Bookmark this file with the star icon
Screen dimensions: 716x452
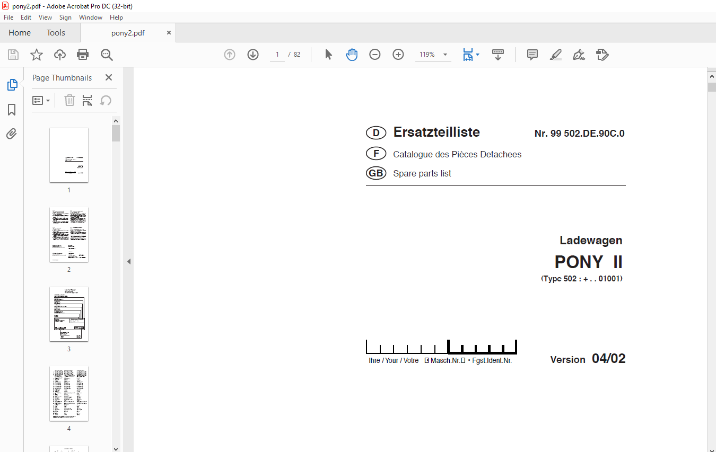(36, 55)
